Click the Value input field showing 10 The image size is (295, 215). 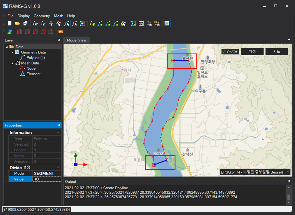(x=47, y=179)
